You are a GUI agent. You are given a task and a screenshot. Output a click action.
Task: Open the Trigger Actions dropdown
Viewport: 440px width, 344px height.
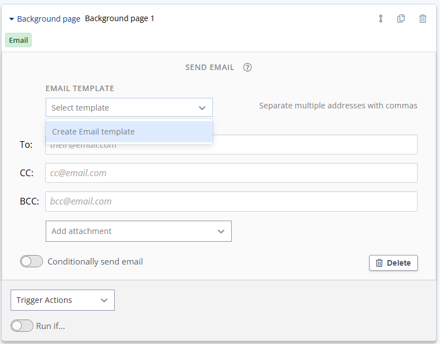click(62, 300)
